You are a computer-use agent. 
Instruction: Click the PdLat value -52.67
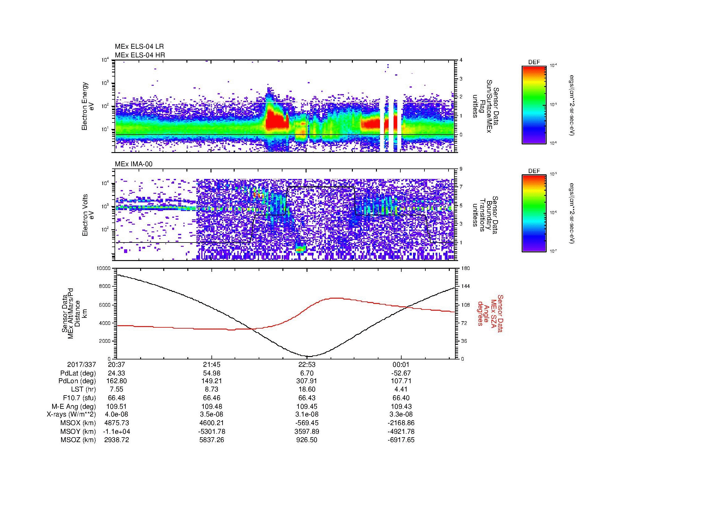pos(401,373)
